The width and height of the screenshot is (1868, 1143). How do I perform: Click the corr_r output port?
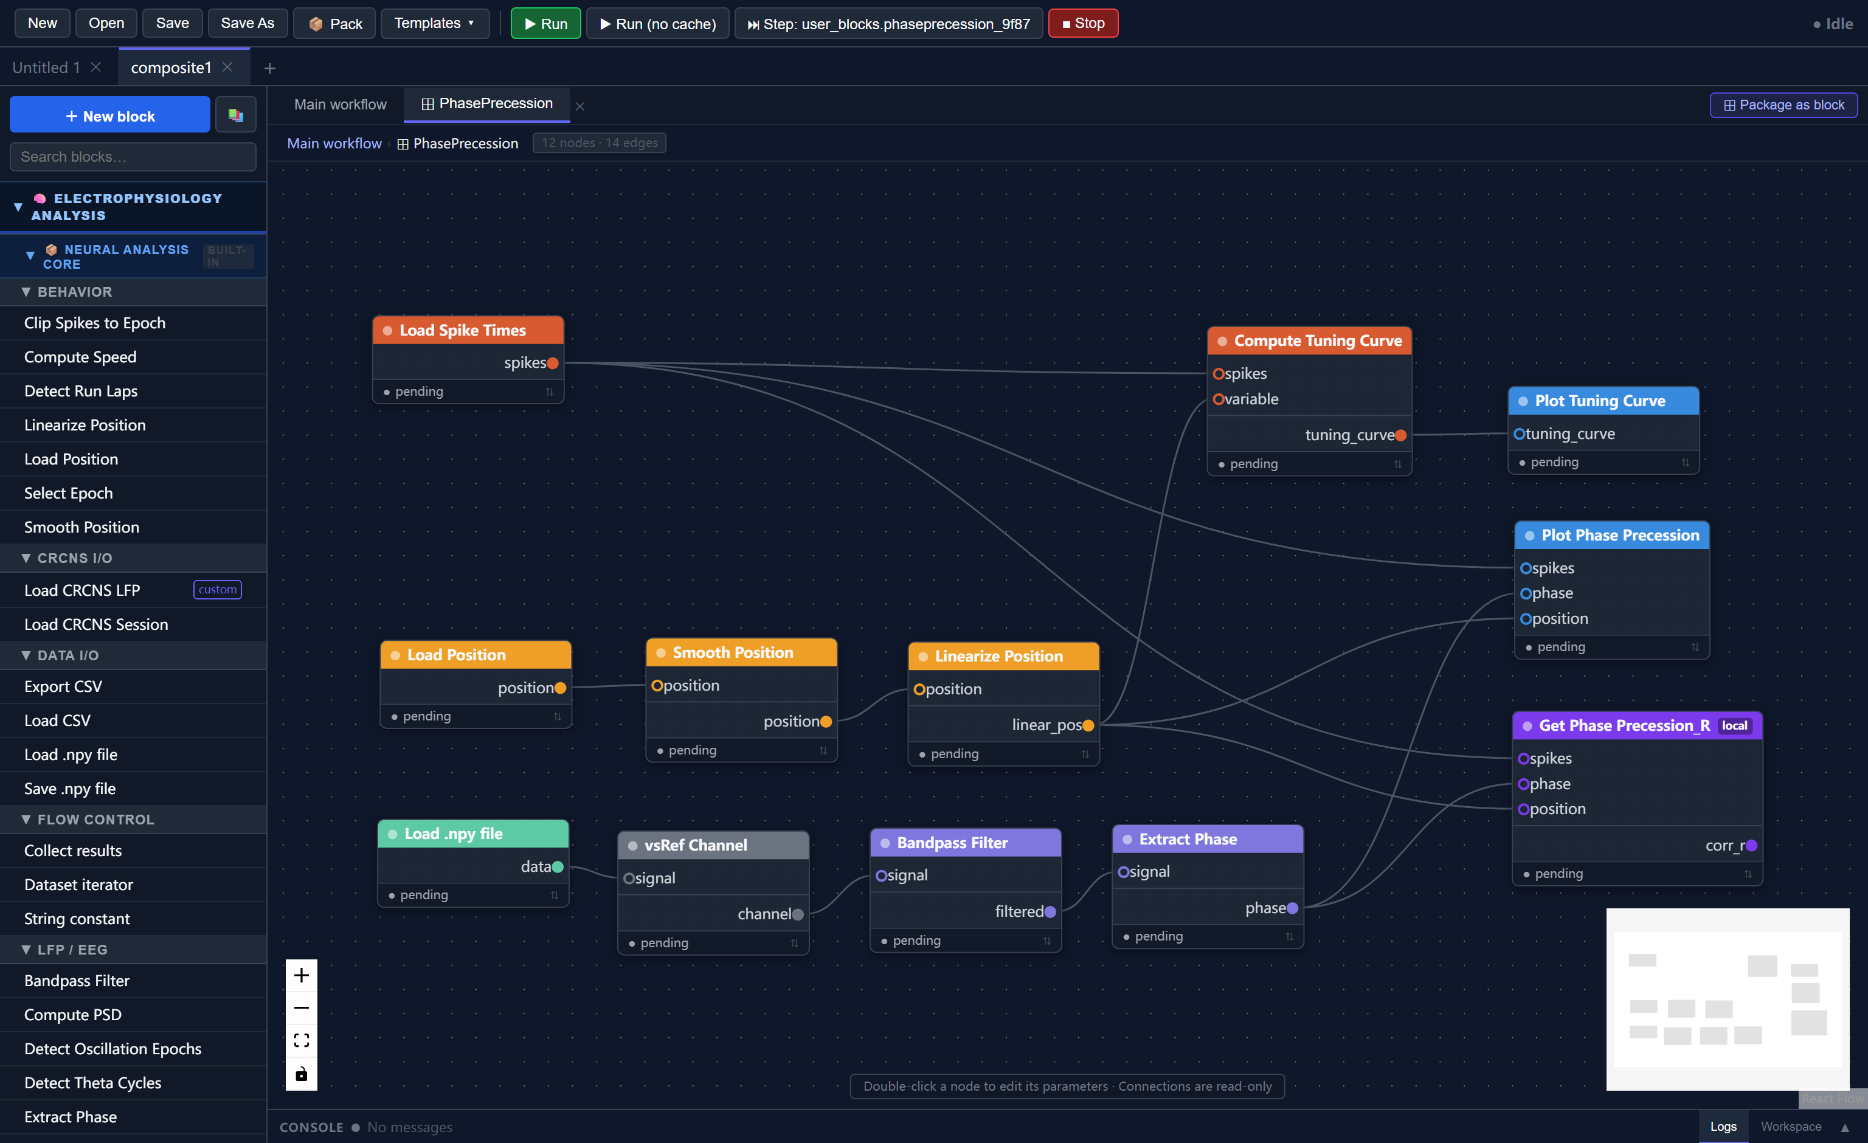(x=1751, y=846)
